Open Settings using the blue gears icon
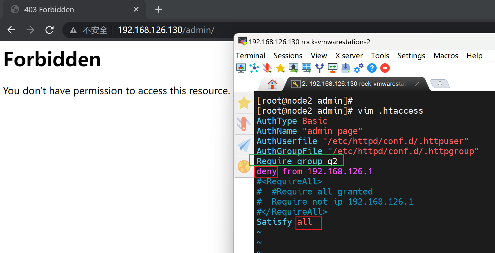Image resolution: width=495 pixels, height=253 pixels. [359, 68]
